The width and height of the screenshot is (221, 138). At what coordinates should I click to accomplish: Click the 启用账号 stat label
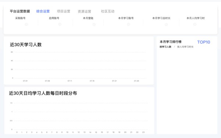pos(54,18)
